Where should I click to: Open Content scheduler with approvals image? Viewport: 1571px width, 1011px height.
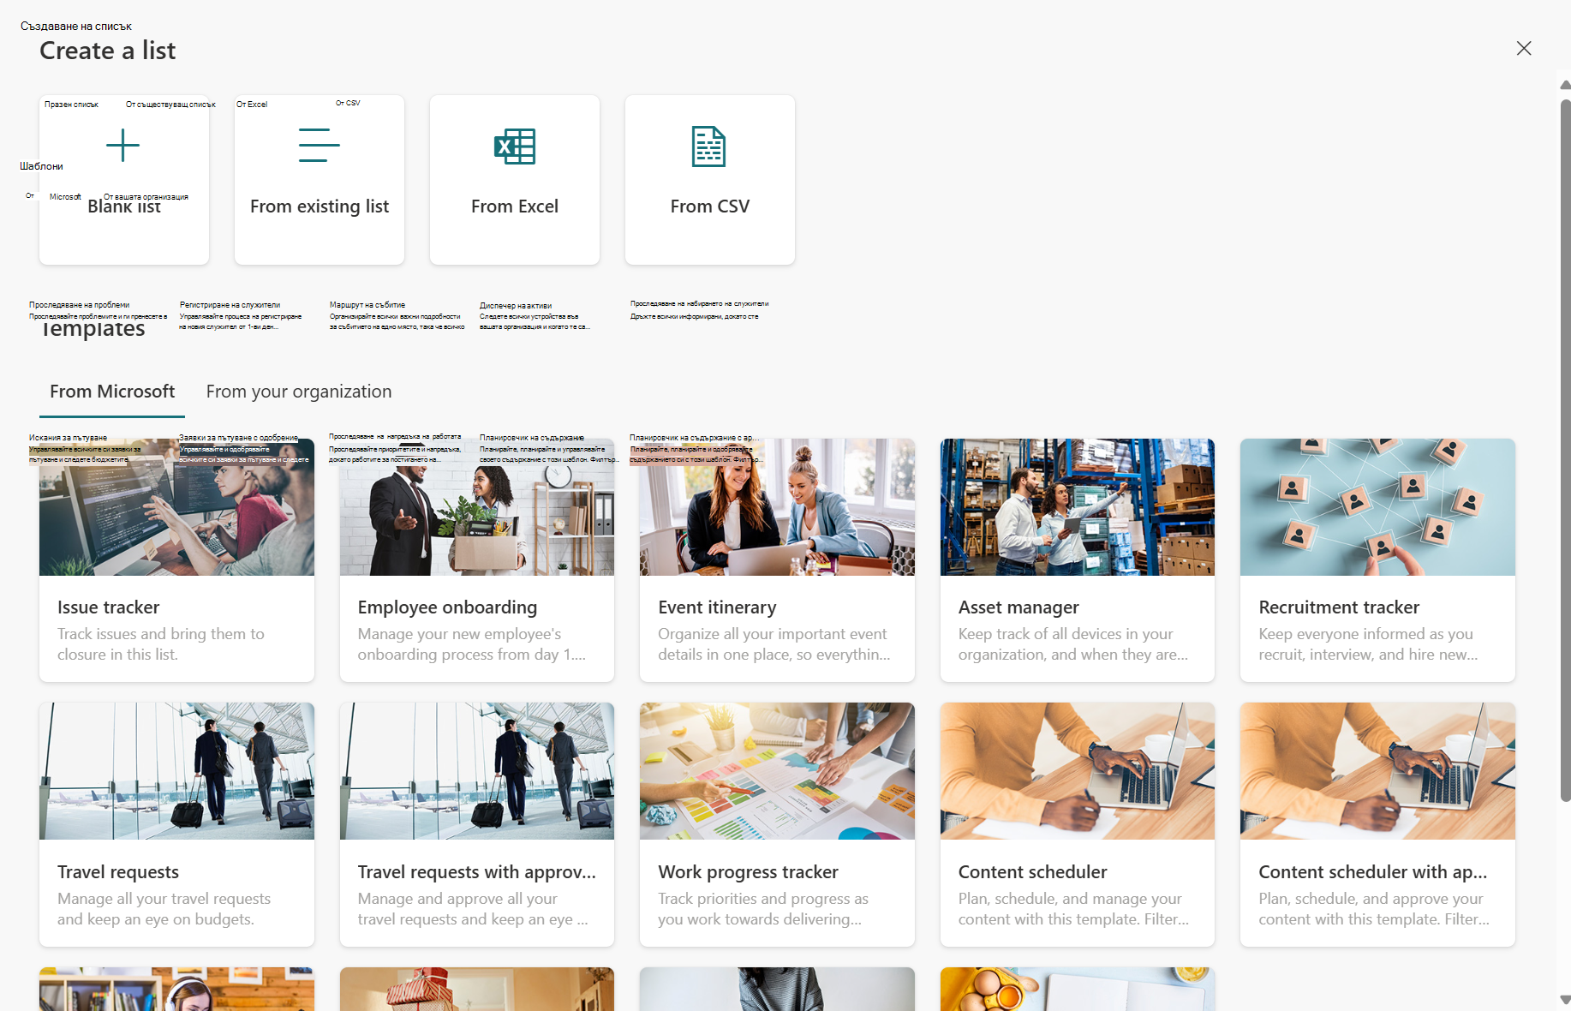[1377, 771]
